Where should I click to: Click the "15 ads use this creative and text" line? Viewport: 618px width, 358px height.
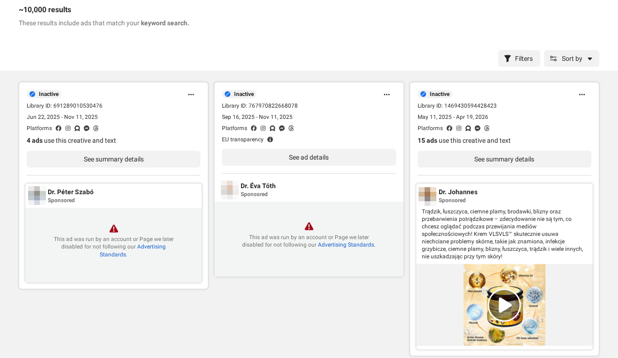click(464, 140)
